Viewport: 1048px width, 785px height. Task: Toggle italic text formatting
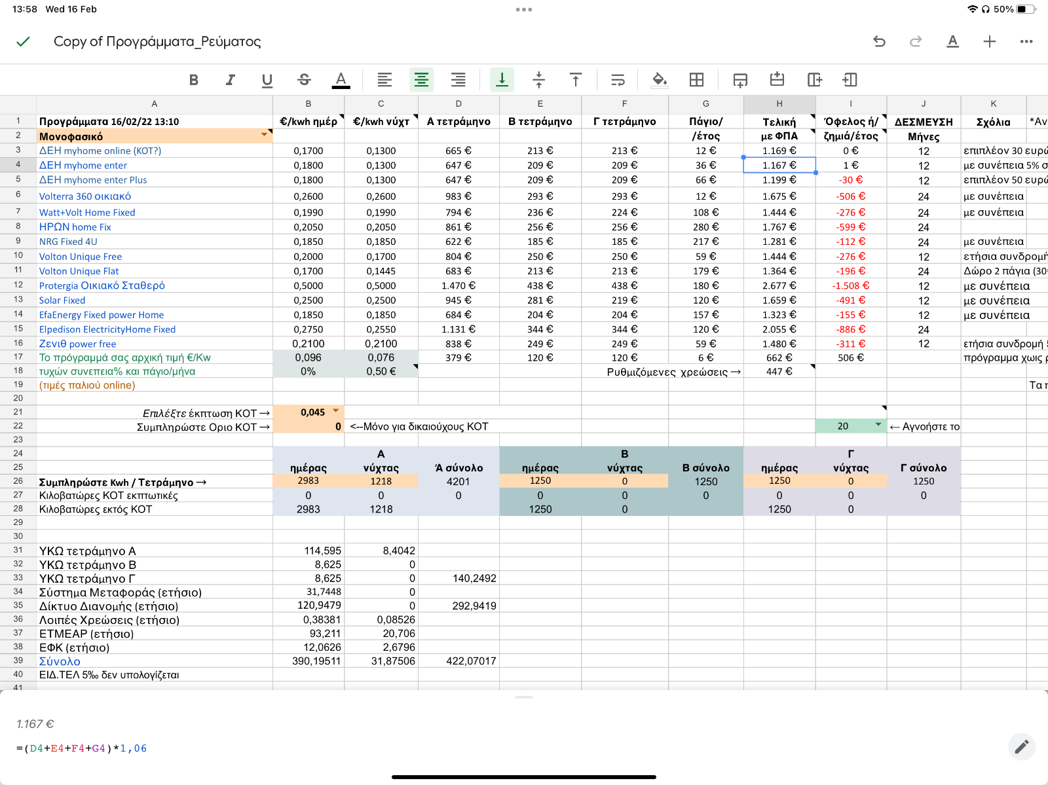click(x=231, y=80)
